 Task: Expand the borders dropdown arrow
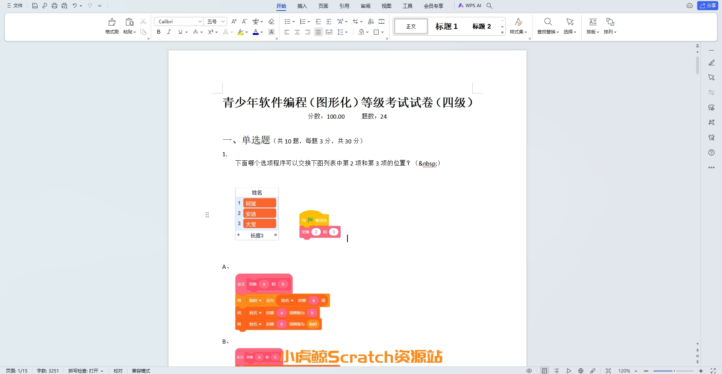pos(382,32)
